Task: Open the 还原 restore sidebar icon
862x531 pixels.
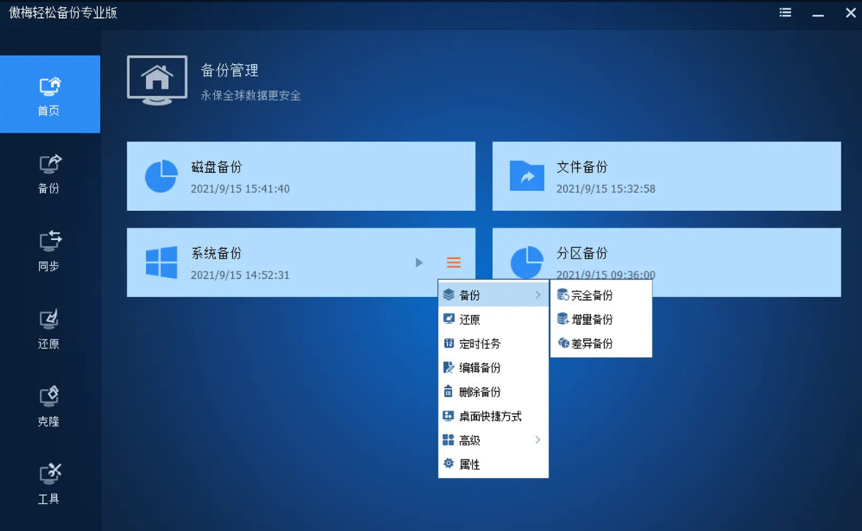Action: [49, 328]
